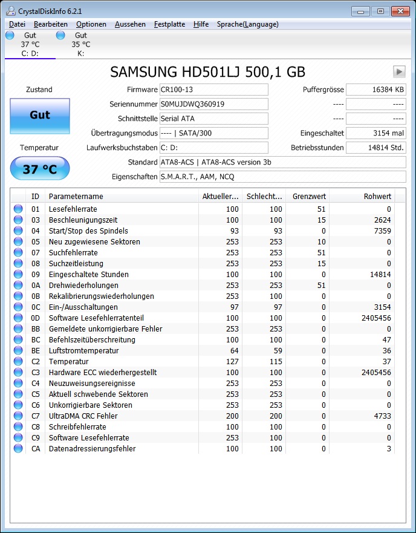Click the blue Gut health status button
This screenshot has height=533, width=416.
(x=40, y=116)
